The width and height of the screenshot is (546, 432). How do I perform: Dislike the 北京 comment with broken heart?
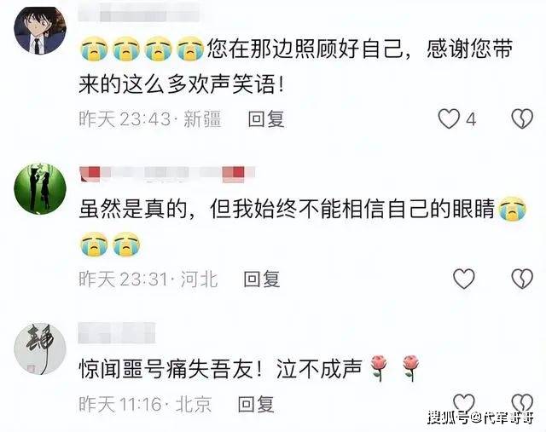[522, 403]
